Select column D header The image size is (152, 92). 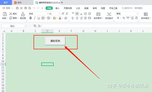[x=47, y=31]
